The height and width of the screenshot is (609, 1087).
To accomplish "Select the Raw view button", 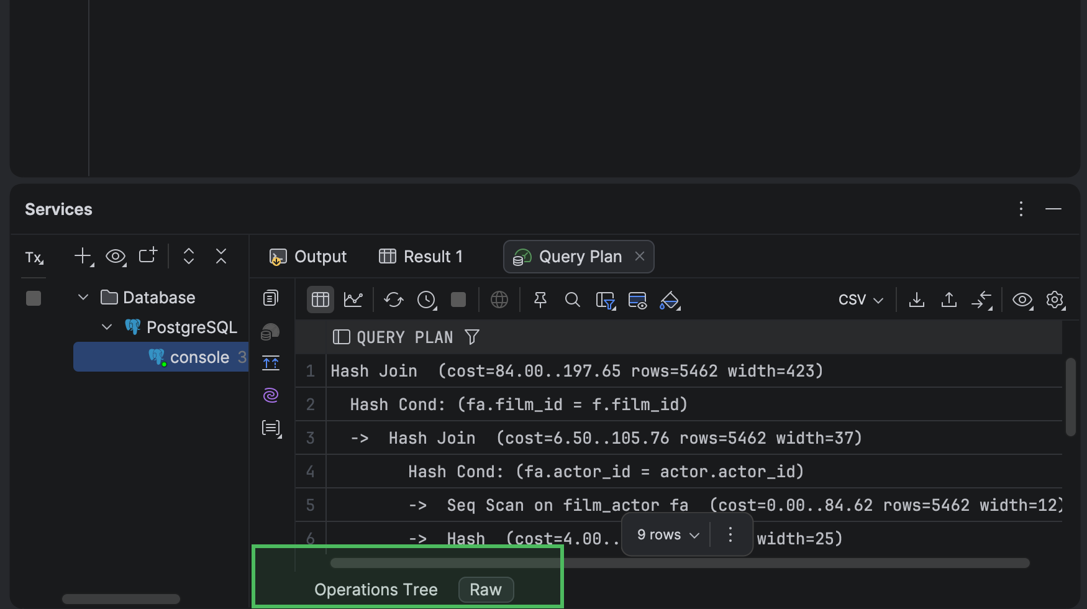I will tap(486, 590).
